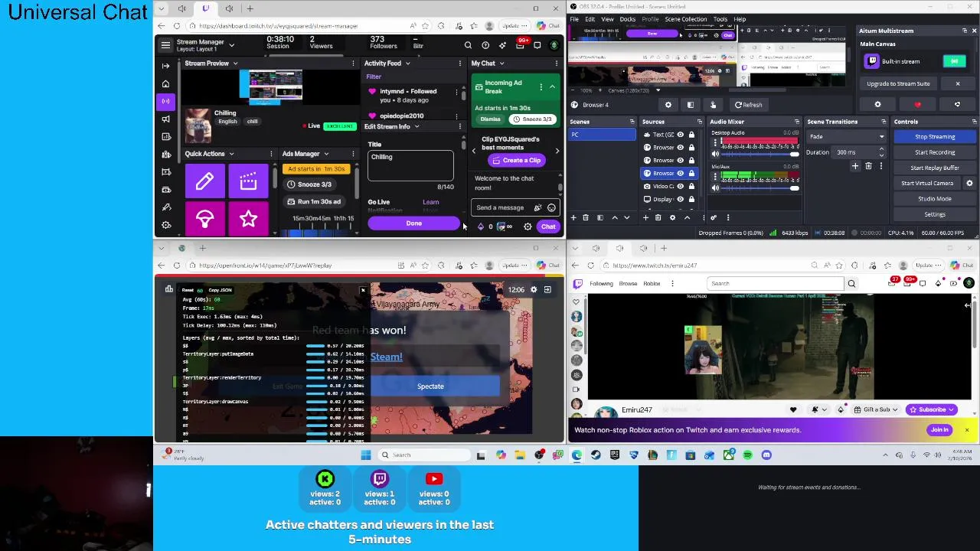Expand the Ads Manager panel dropdown
The width and height of the screenshot is (980, 551).
[325, 154]
